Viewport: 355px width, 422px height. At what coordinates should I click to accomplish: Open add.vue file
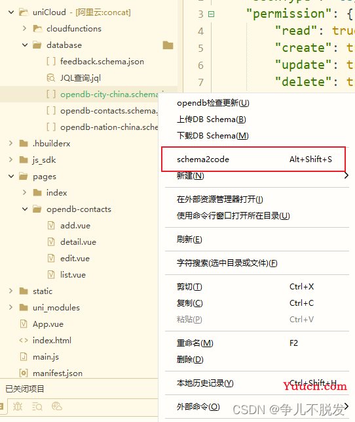[75, 226]
